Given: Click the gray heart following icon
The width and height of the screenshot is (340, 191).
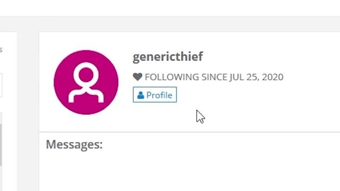Looking at the screenshot, I should (x=138, y=77).
